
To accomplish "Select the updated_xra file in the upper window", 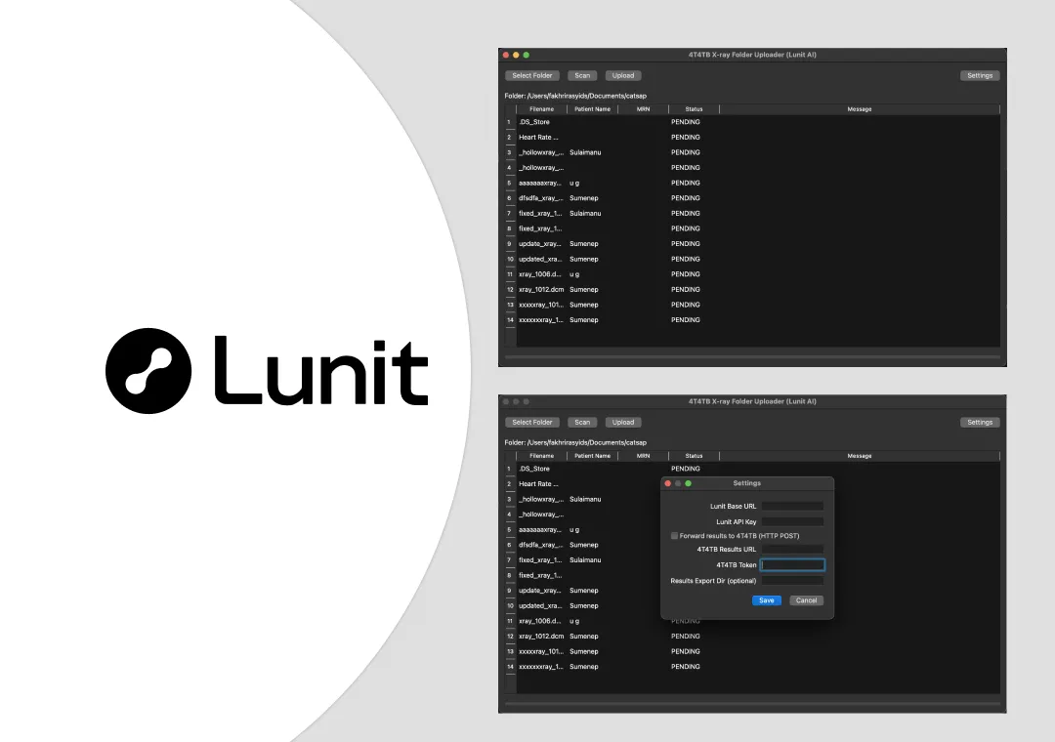I will 752,259.
